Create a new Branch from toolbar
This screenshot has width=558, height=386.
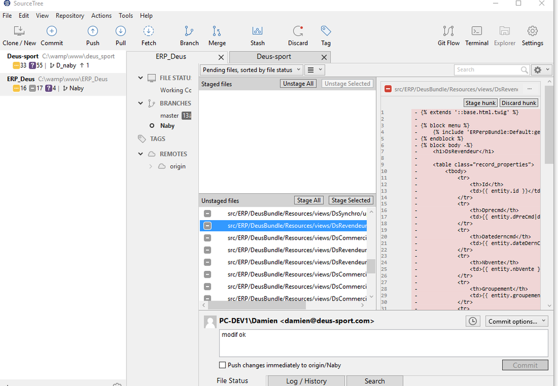tap(189, 36)
